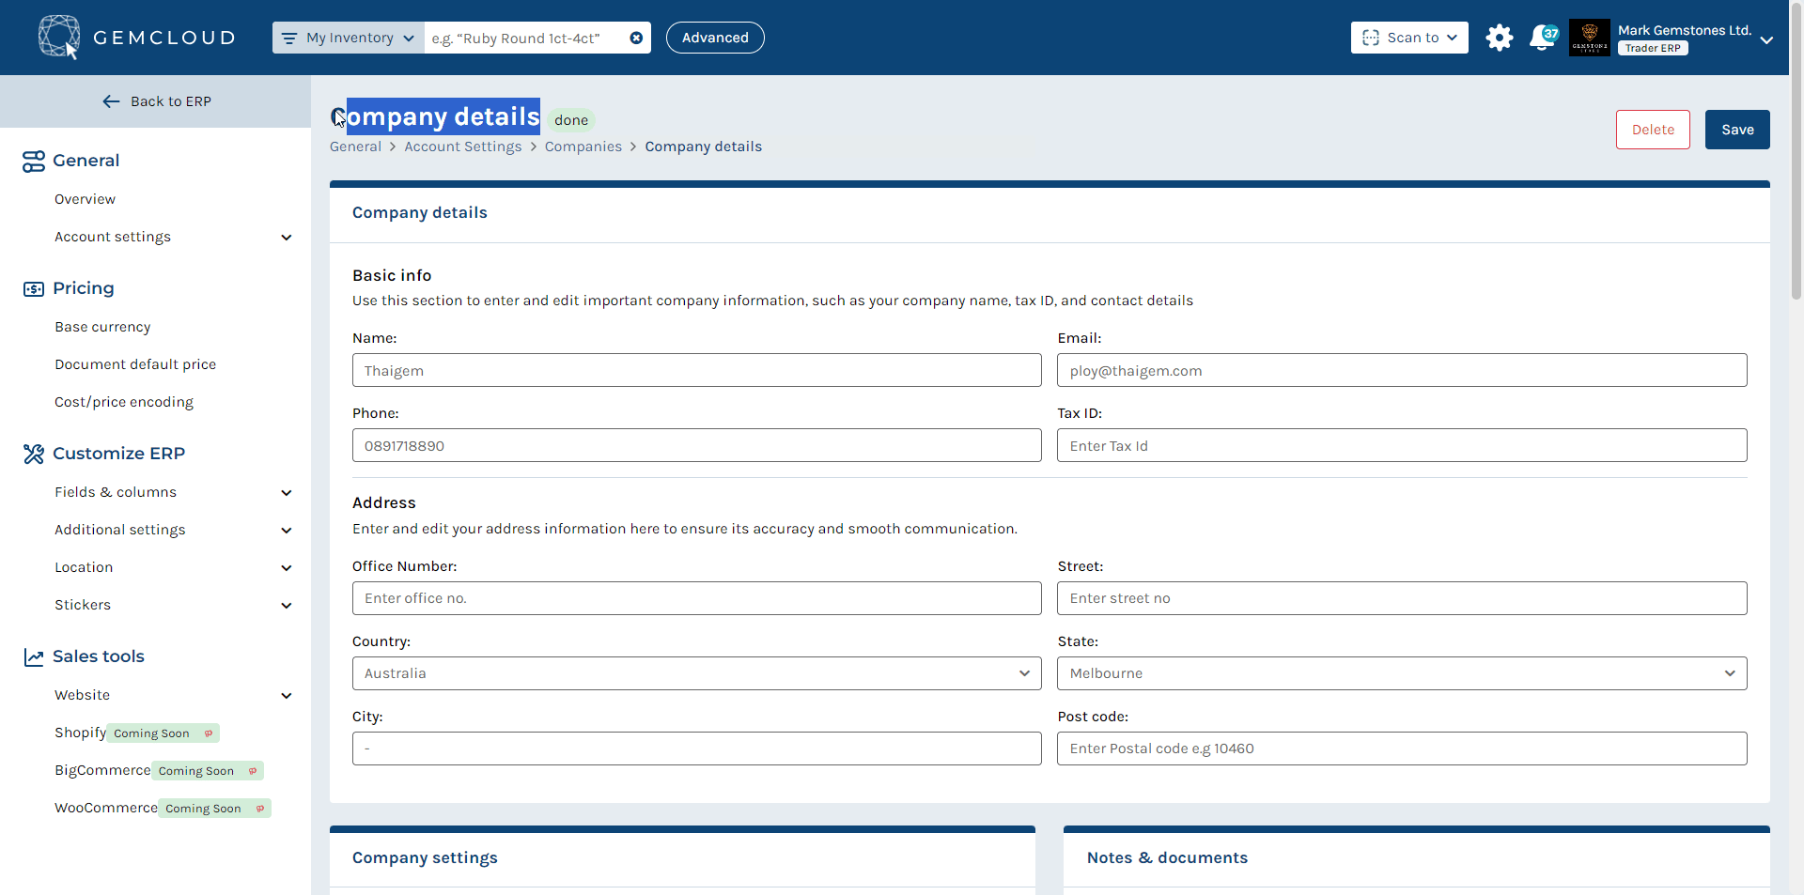Click the Sales tools chart icon
Viewport: 1804px width, 895px height.
pos(34,657)
